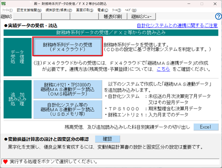Open the ツール(T) menu
This screenshot has height=168, width=222.
tap(116, 10)
